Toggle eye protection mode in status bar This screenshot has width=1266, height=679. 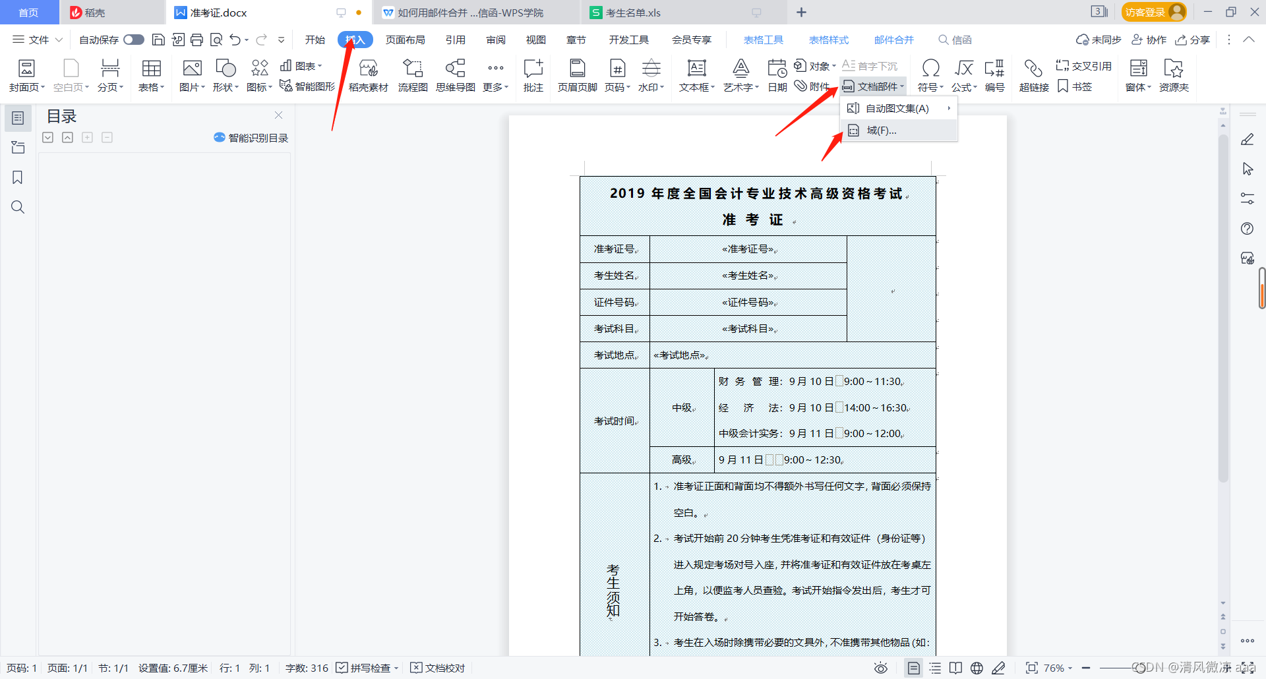tap(880, 668)
